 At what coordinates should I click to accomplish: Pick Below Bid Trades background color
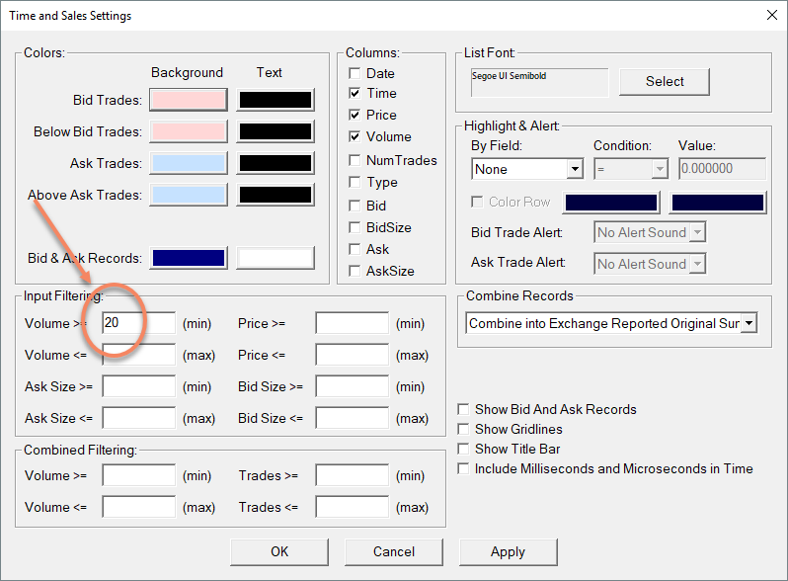coord(189,131)
